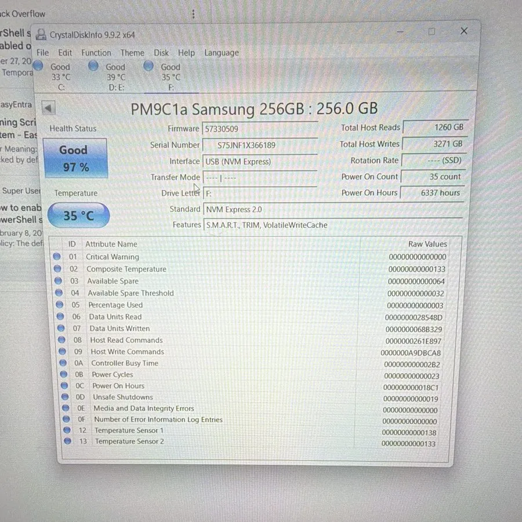Select the D: E: disk tab
This screenshot has width=522, height=522.
(x=116, y=77)
